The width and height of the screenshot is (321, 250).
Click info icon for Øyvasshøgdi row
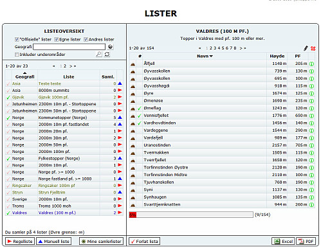click(311, 86)
